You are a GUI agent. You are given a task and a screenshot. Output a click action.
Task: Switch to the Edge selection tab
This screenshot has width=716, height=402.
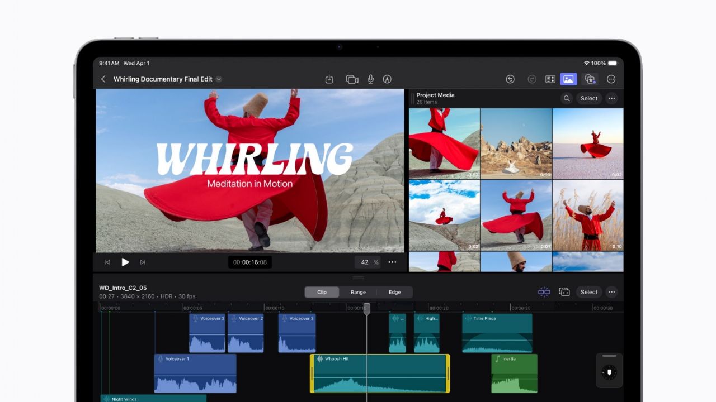[x=394, y=292]
